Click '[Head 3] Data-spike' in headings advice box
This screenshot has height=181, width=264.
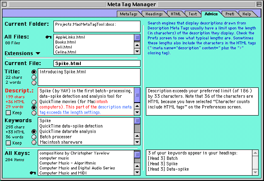click(168, 169)
